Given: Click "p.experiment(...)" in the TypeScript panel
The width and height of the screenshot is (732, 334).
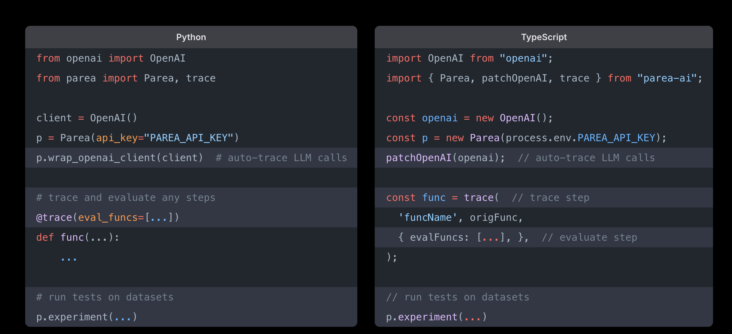Looking at the screenshot, I should tap(437, 317).
